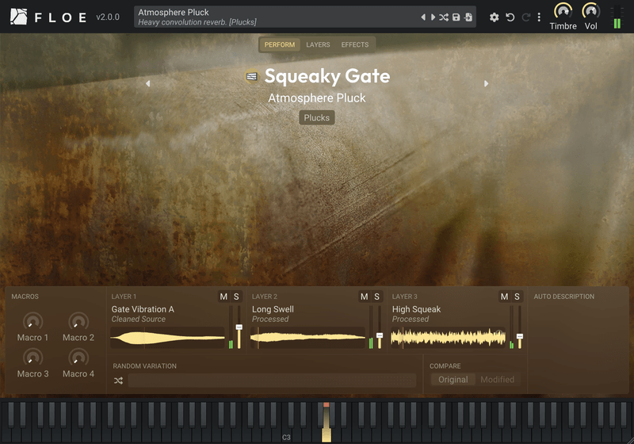Load previous preset with left arrow in preset bar
The width and height of the screenshot is (634, 444).
click(423, 17)
